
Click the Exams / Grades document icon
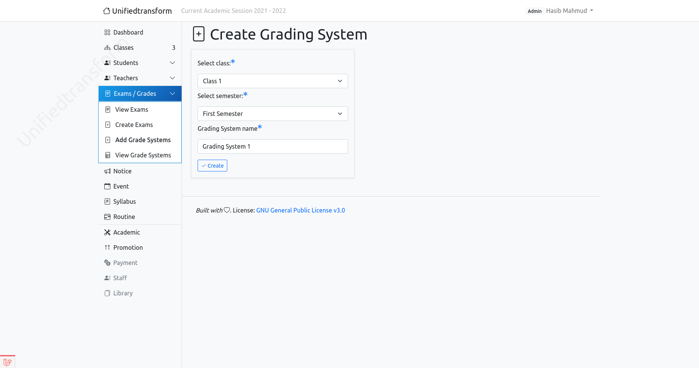[x=108, y=94]
